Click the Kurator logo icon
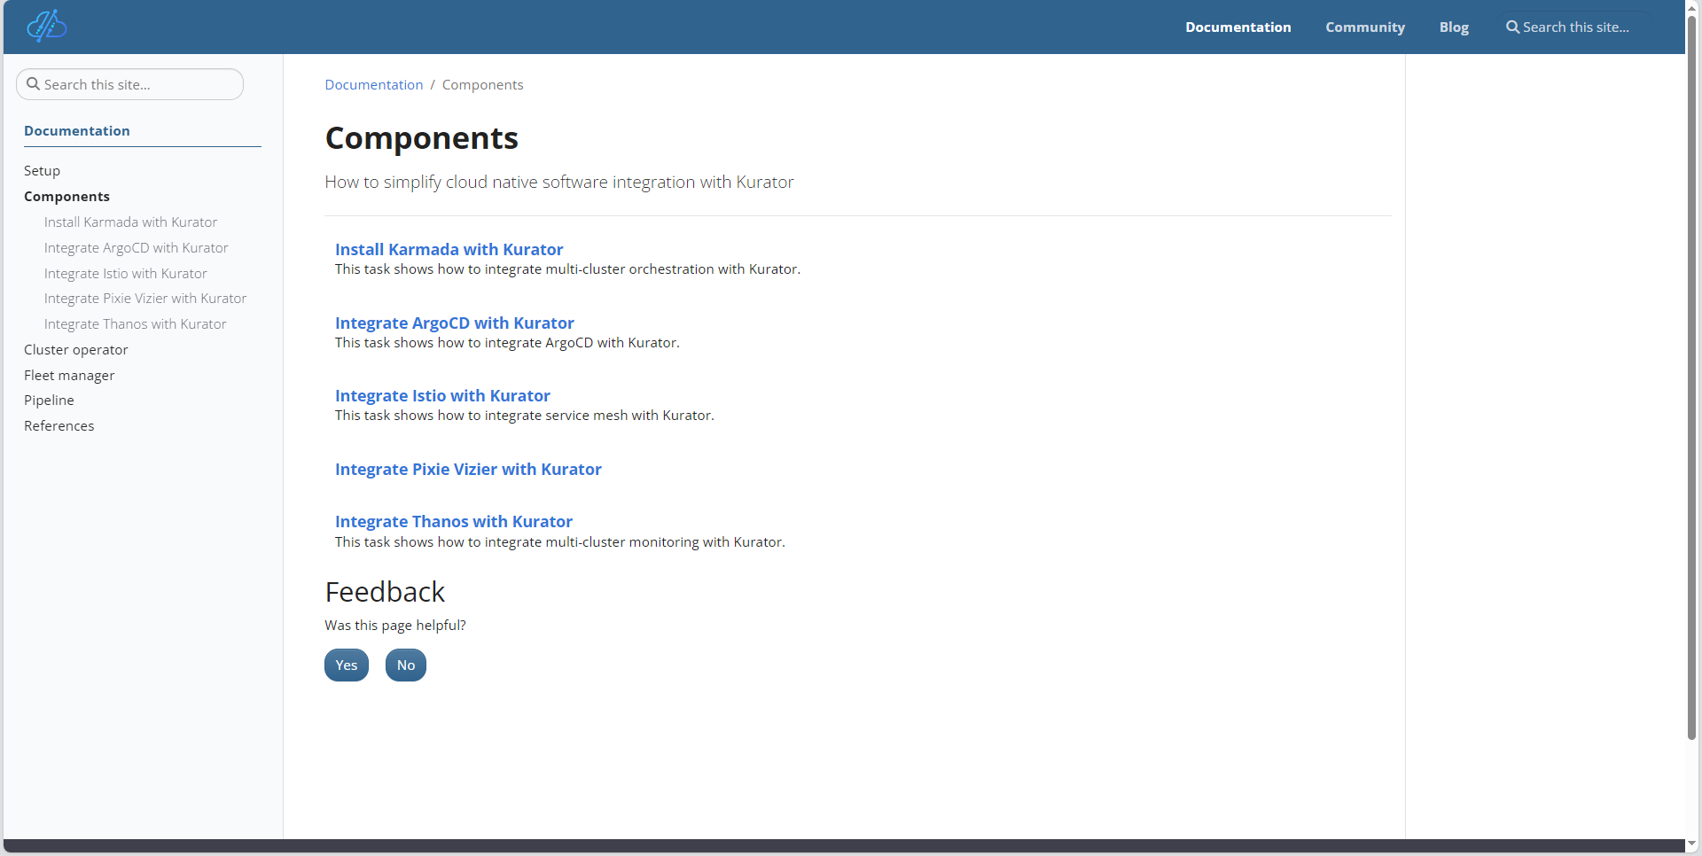The width and height of the screenshot is (1702, 856). (47, 27)
